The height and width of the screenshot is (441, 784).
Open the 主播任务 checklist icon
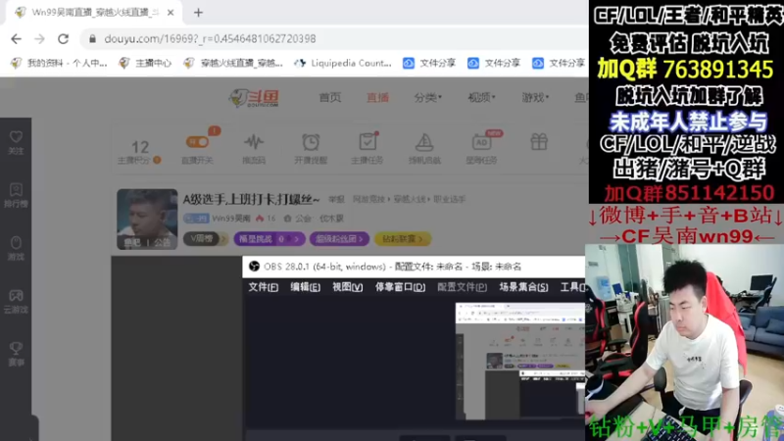[x=368, y=142]
